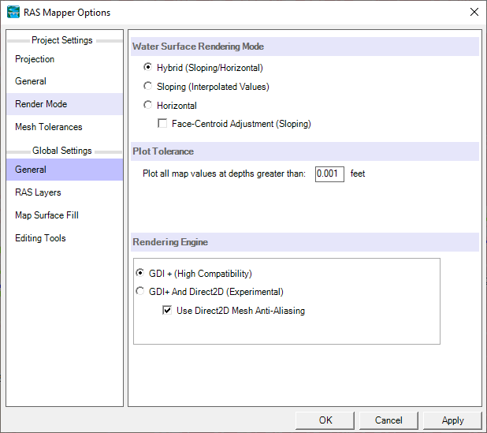Open General under Global Settings
The image size is (487, 433).
[x=65, y=170]
